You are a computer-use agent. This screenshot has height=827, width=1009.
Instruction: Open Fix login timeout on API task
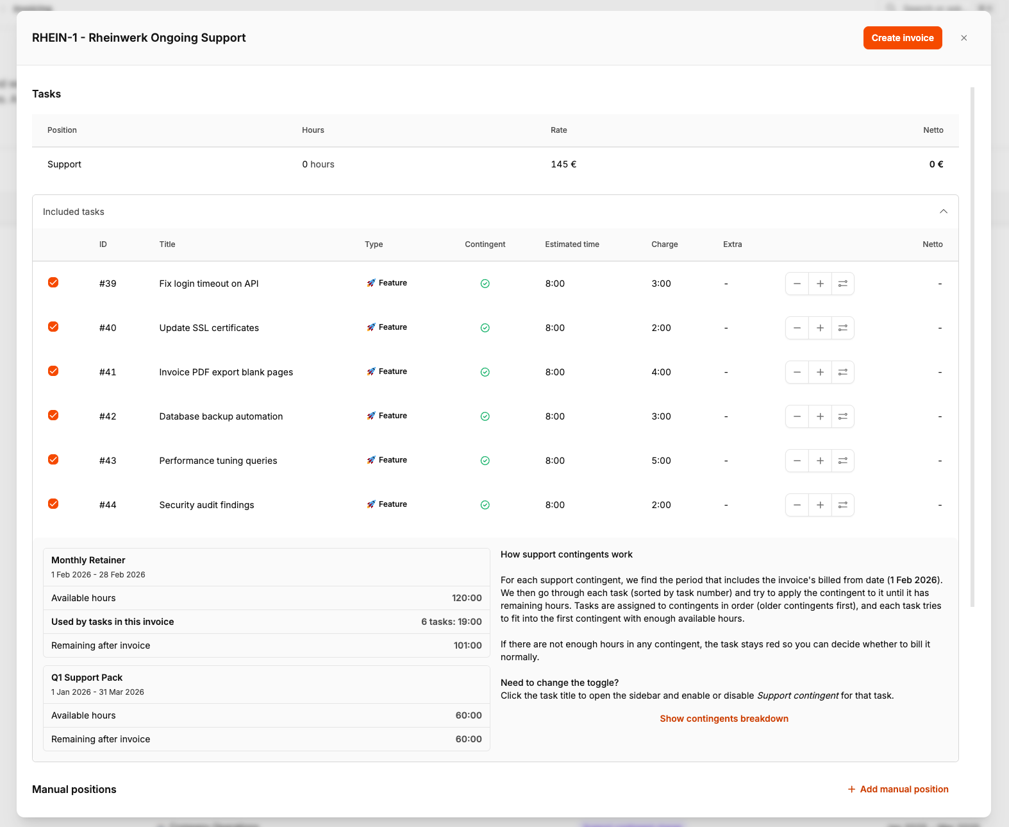[209, 284]
